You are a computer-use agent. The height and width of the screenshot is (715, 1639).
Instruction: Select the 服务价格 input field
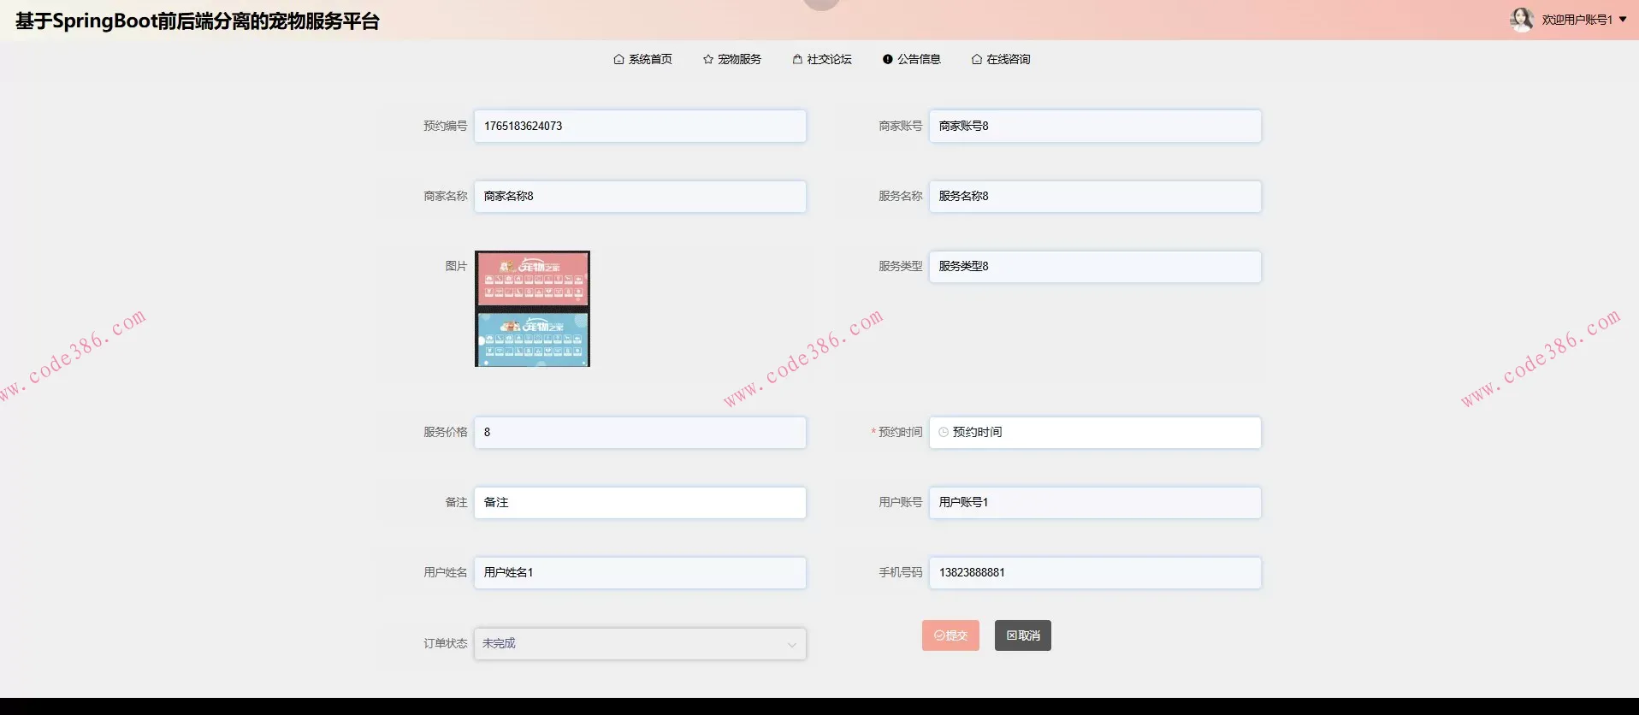point(640,432)
